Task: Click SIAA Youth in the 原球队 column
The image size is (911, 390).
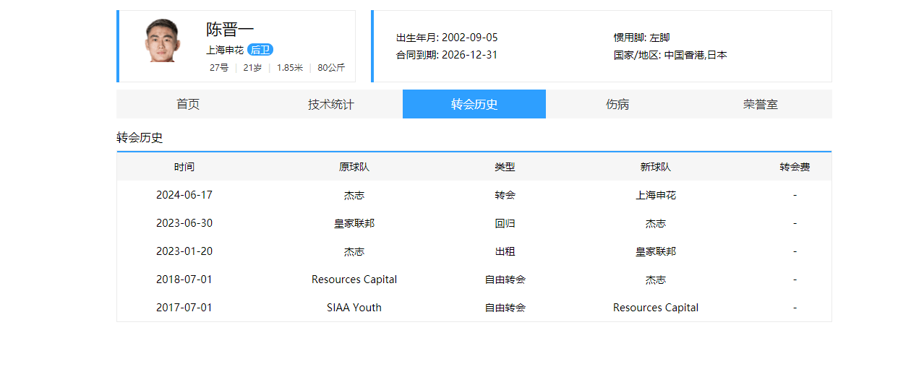Action: (354, 308)
